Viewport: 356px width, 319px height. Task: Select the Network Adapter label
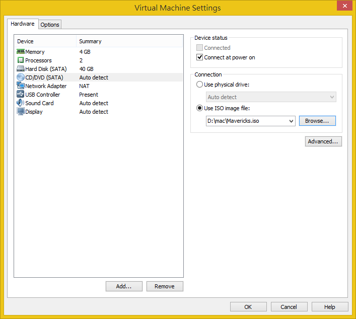pos(46,86)
